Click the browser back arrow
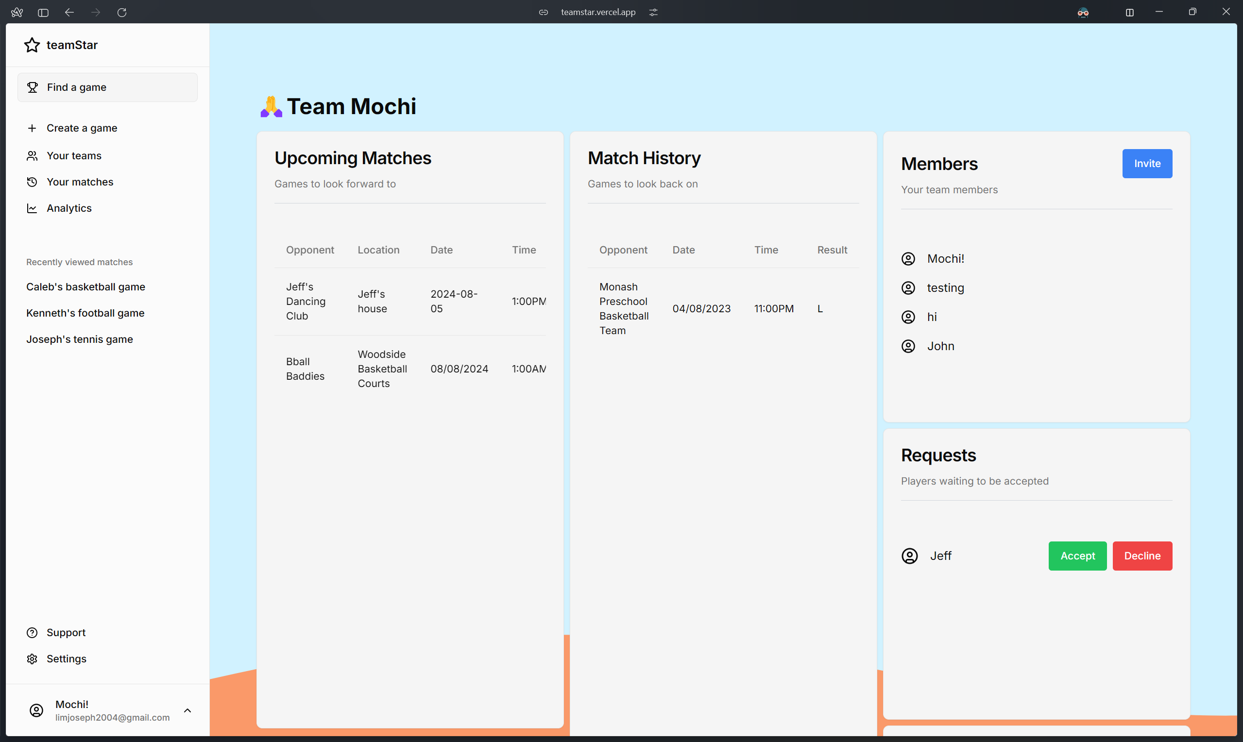 click(x=69, y=12)
